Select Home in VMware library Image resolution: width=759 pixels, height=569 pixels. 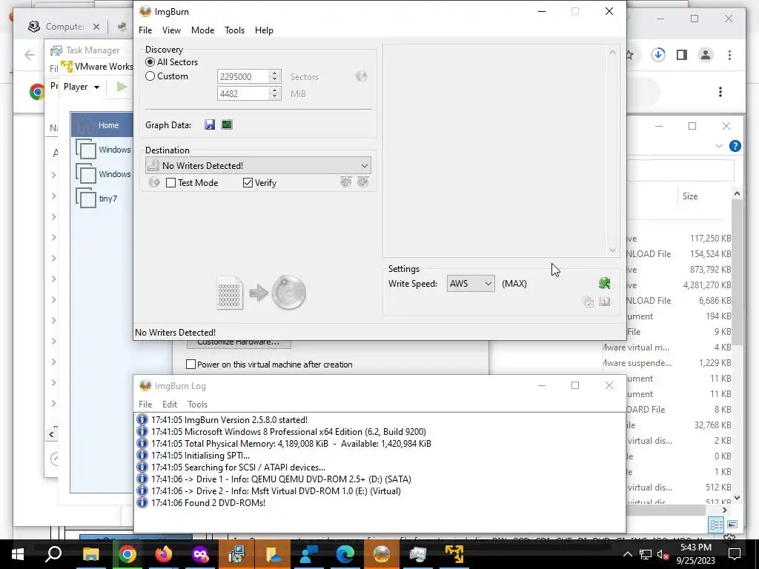(102, 124)
